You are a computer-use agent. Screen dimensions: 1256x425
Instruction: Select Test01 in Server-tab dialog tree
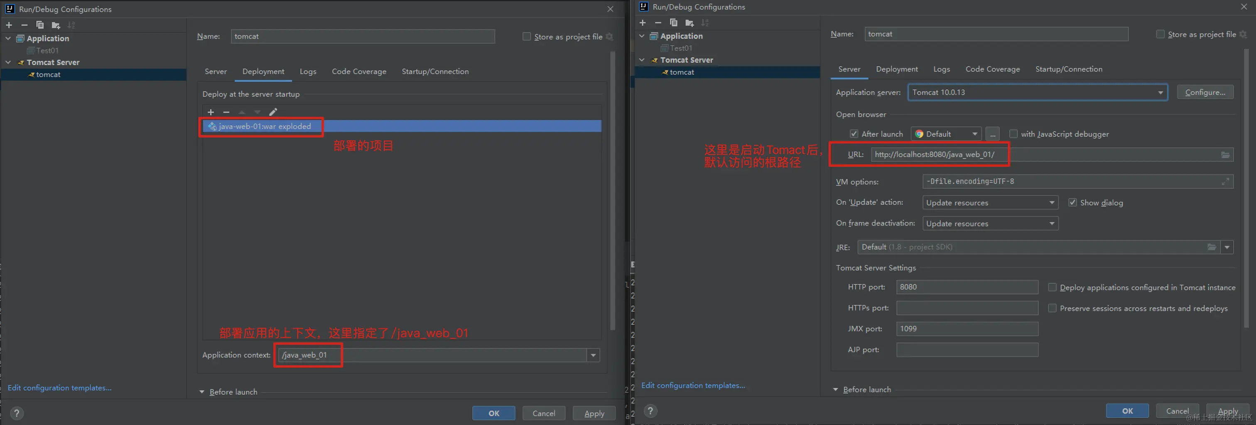point(681,48)
